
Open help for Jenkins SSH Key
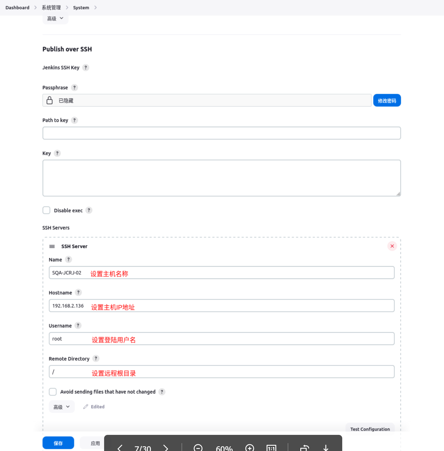[x=86, y=67]
